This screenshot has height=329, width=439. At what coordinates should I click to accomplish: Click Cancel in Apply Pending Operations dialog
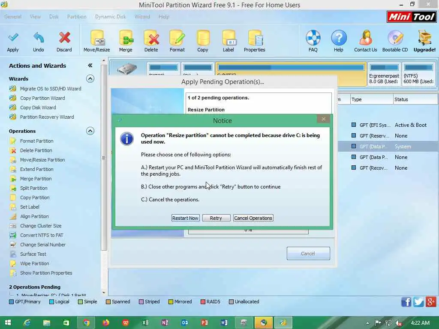[308, 254]
